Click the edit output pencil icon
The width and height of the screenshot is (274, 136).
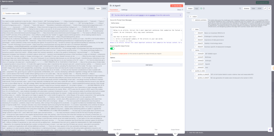[265, 9]
